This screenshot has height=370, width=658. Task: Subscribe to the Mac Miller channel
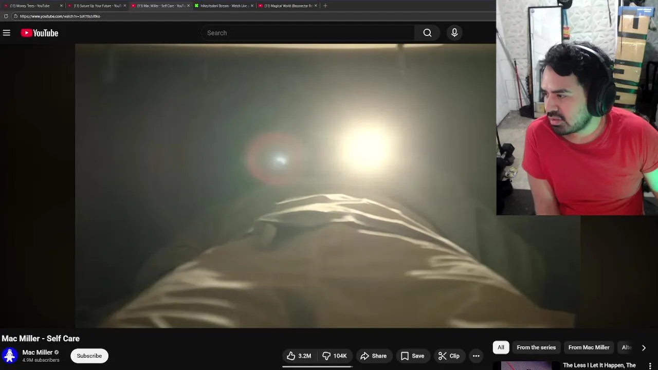tap(89, 356)
